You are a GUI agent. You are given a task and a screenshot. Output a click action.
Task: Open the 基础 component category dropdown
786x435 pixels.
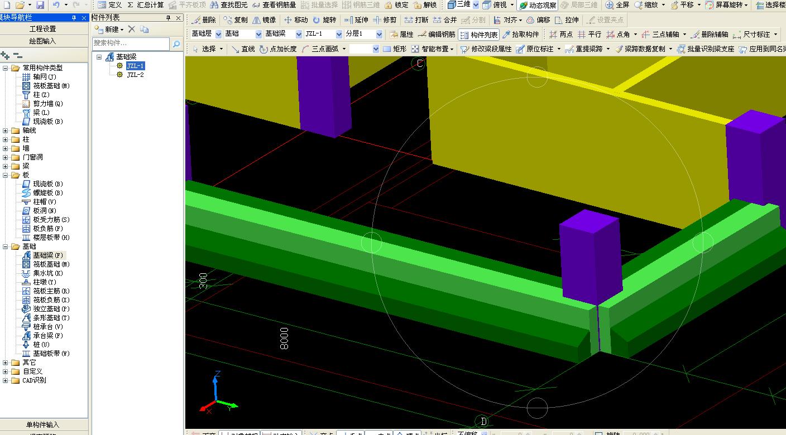tap(258, 34)
